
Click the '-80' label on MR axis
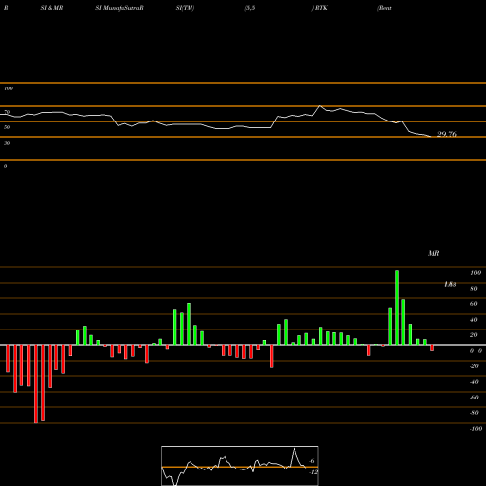[x=474, y=413]
